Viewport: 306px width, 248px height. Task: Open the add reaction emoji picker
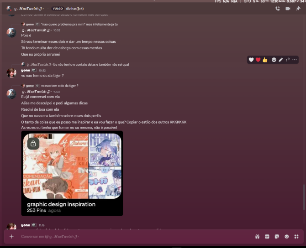[x=274, y=60]
